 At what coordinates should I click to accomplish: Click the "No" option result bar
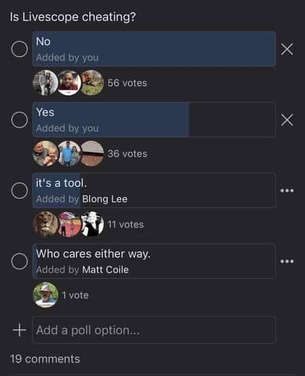click(154, 49)
